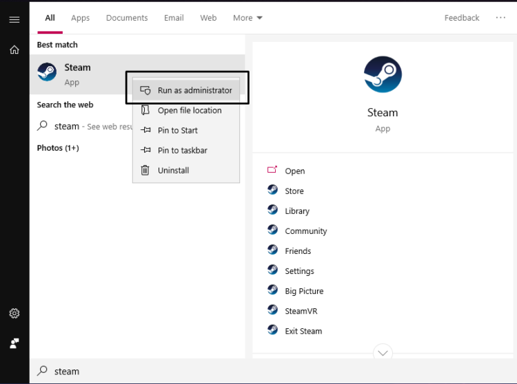Launch Steam's Big Picture mode
This screenshot has height=384, width=517.
coord(304,291)
